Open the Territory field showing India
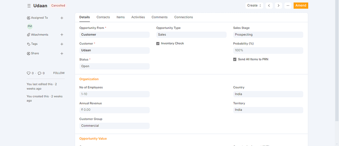The height and width of the screenshot is (146, 339). tap(268, 110)
